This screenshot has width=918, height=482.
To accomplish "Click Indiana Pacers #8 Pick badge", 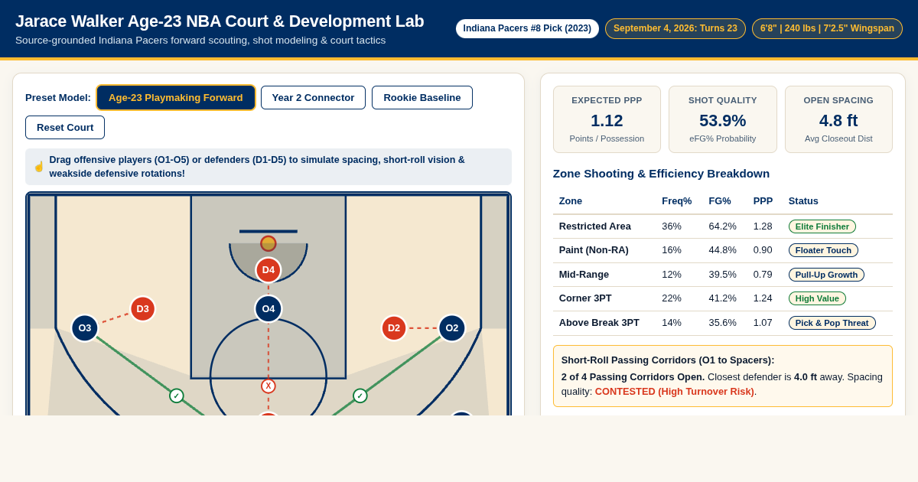I will 527,28.
